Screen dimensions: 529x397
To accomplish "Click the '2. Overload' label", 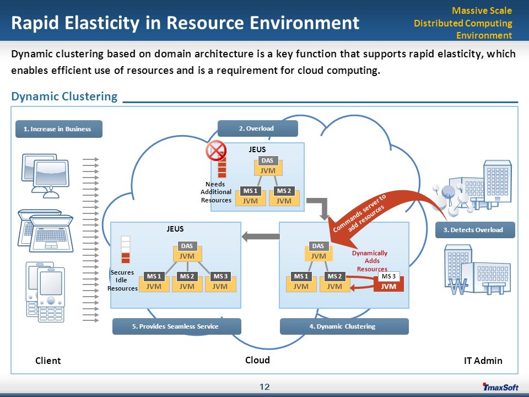I will click(x=257, y=128).
